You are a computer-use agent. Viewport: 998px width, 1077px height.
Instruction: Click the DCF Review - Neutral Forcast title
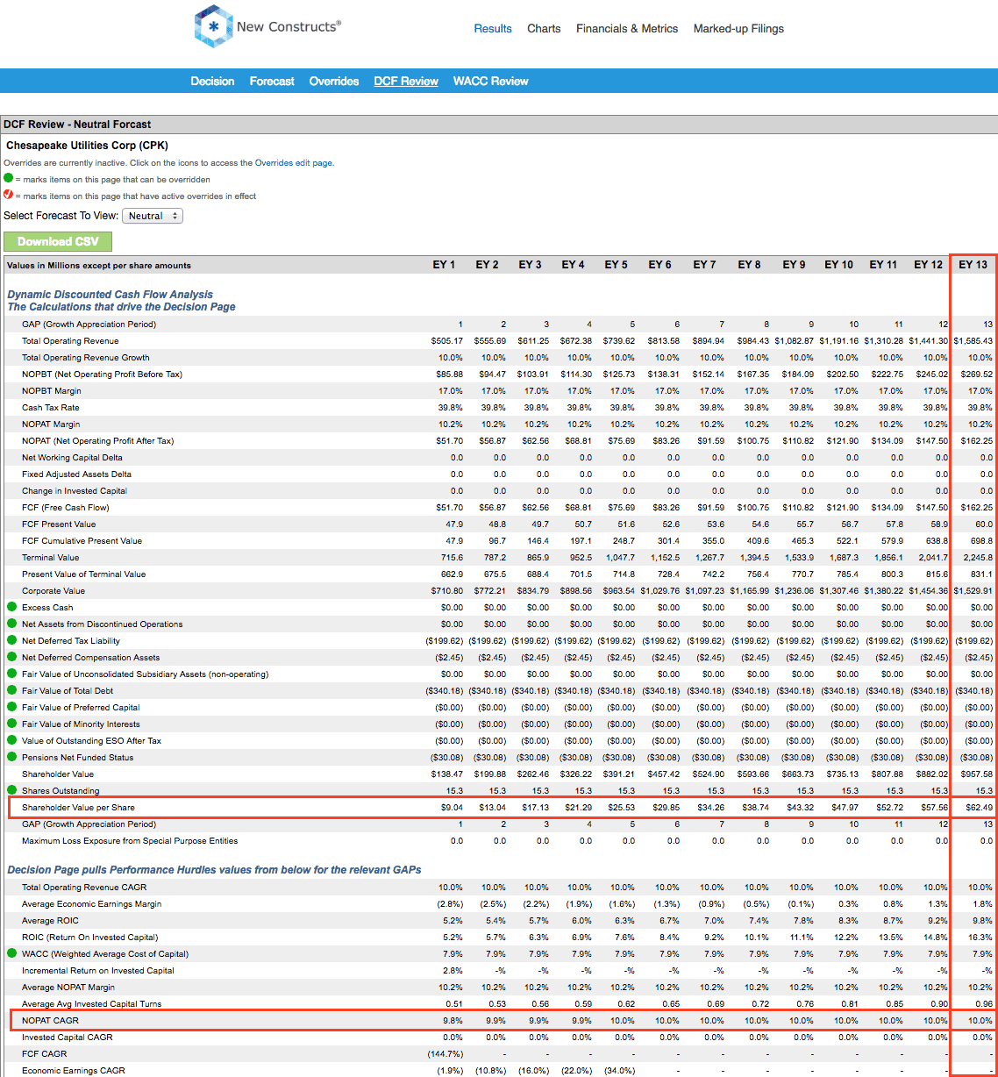coord(77,125)
